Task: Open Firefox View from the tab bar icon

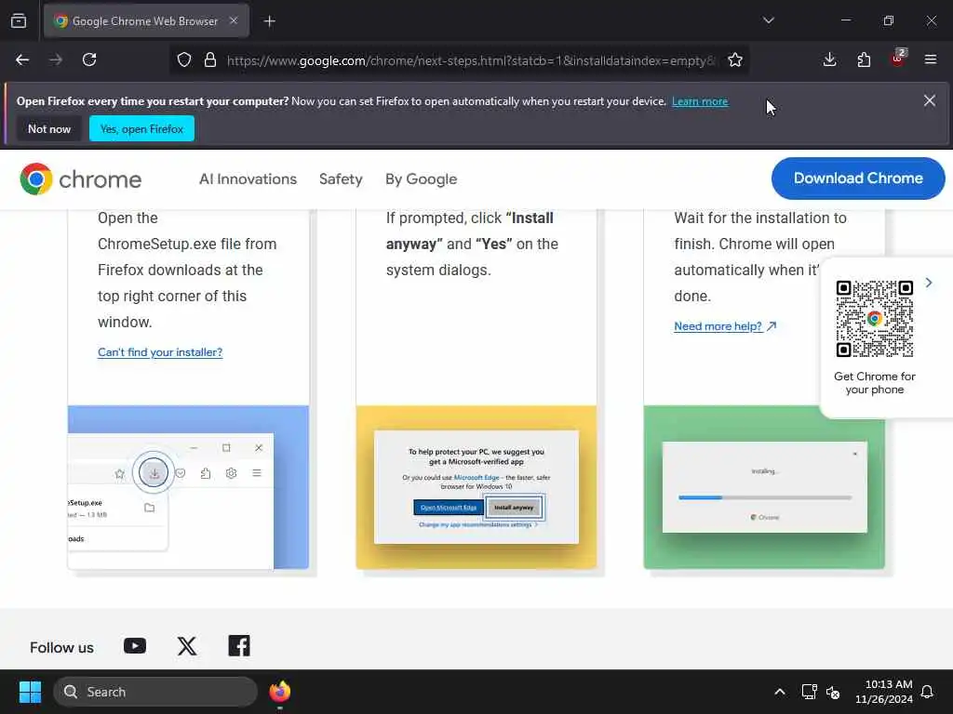Action: (19, 20)
